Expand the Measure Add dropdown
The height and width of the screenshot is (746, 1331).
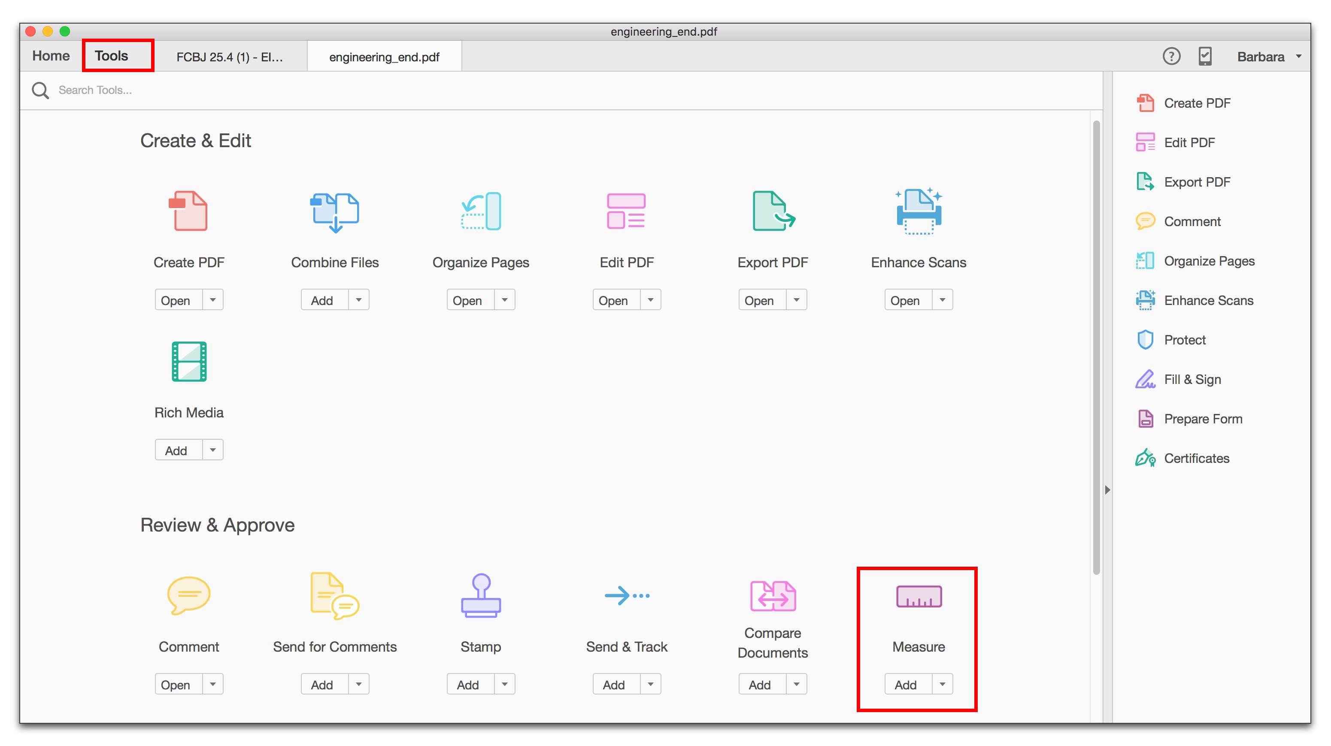tap(942, 684)
